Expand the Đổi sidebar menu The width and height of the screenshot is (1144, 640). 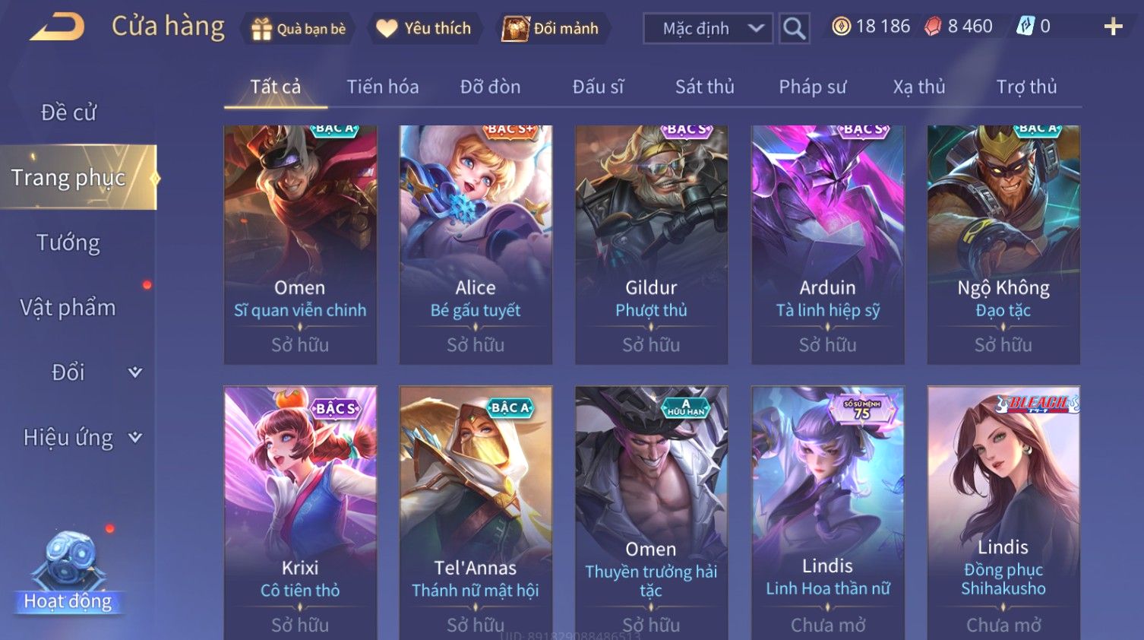click(79, 372)
